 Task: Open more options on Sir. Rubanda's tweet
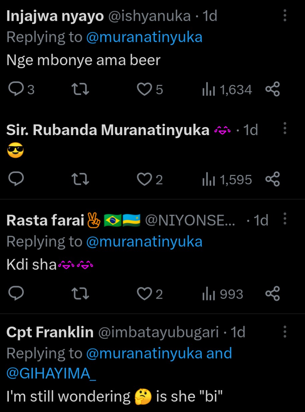285,128
